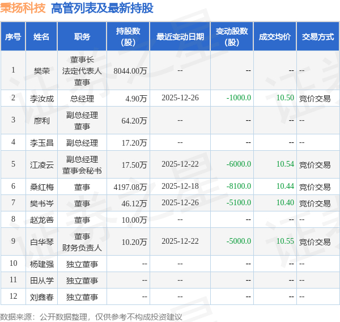Select the name 廖利

click(41, 121)
